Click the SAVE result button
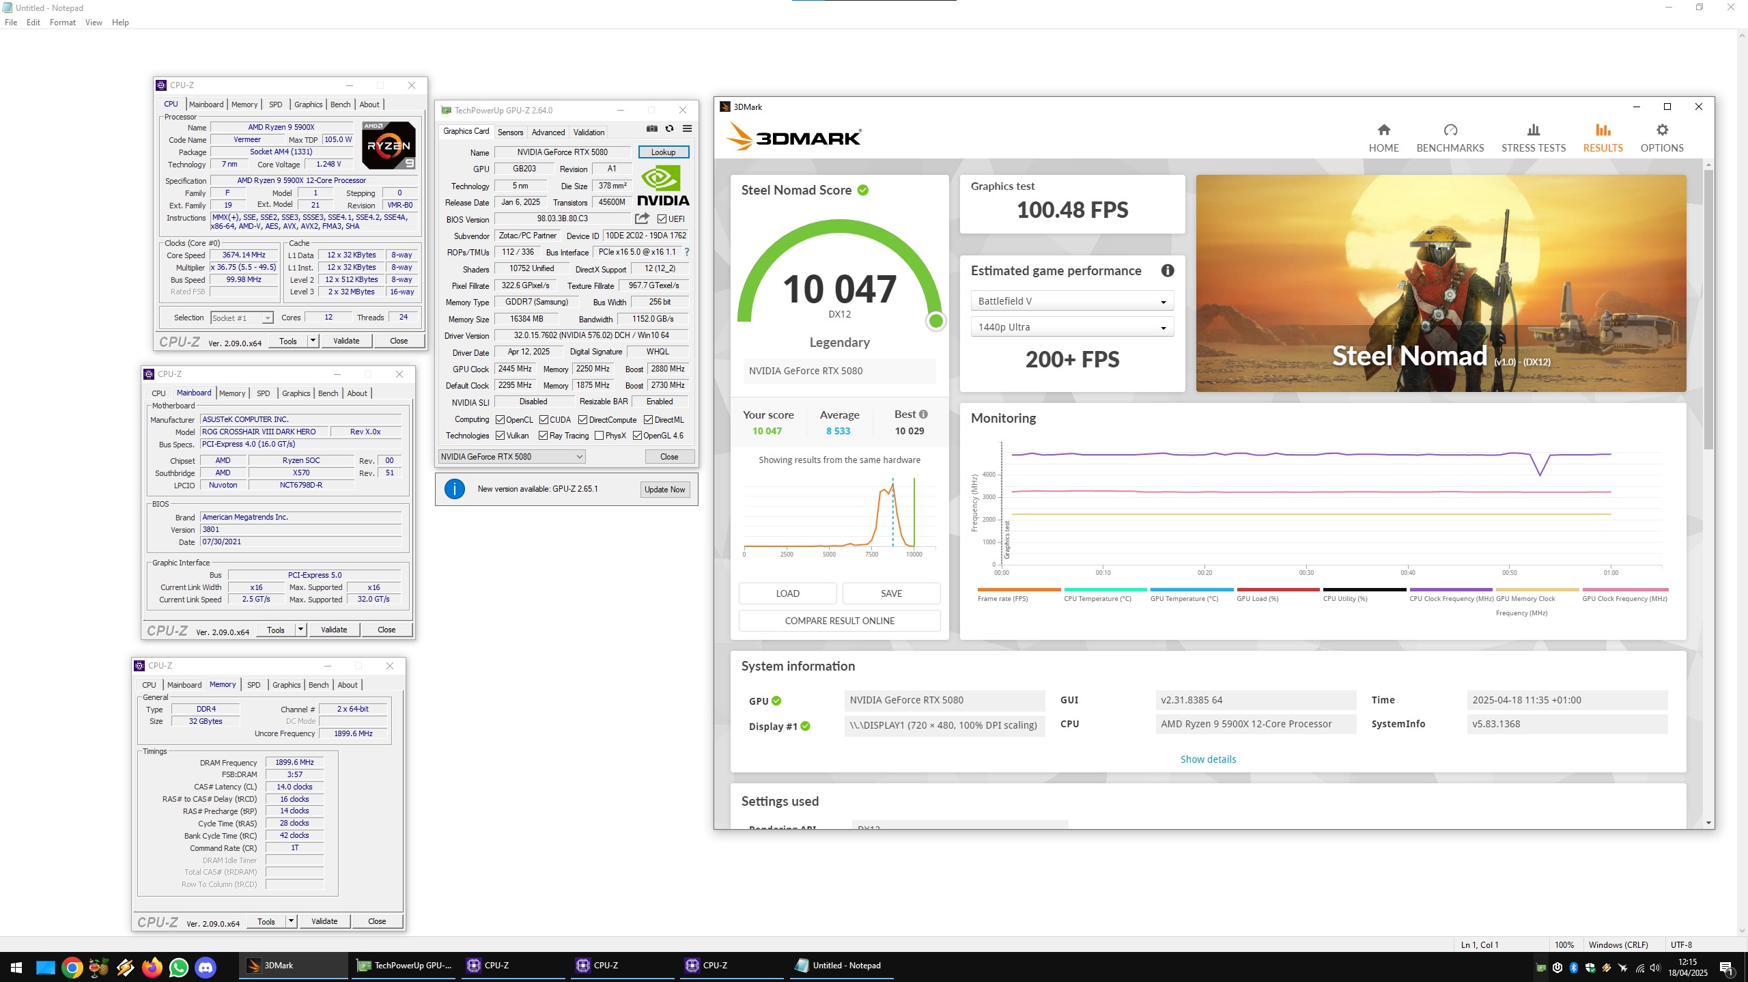The height and width of the screenshot is (982, 1748). (891, 593)
